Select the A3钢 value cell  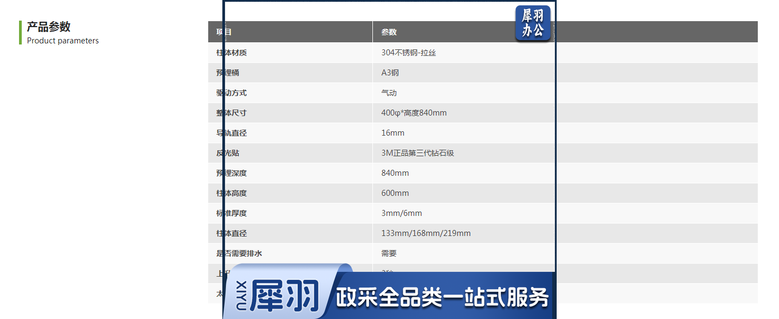[x=390, y=73]
